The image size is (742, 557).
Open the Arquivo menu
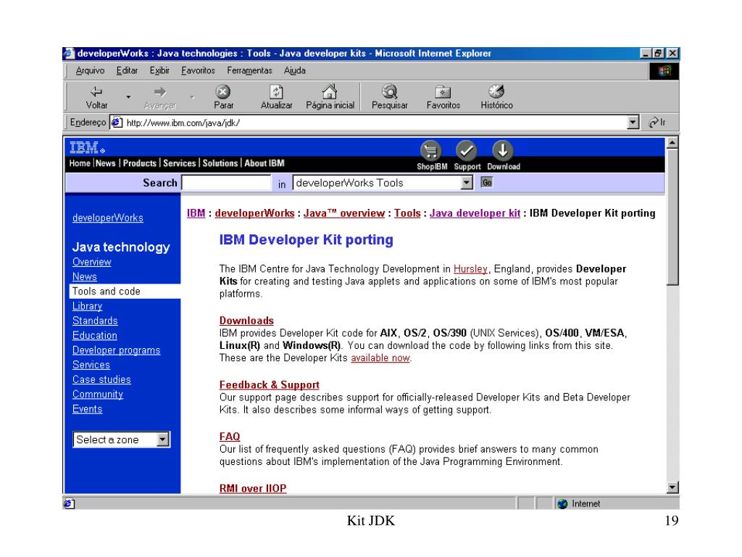tap(90, 70)
